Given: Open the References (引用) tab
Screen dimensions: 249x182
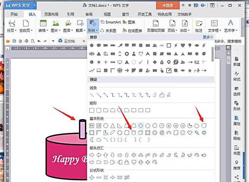Looking at the screenshot, I should (70, 14).
